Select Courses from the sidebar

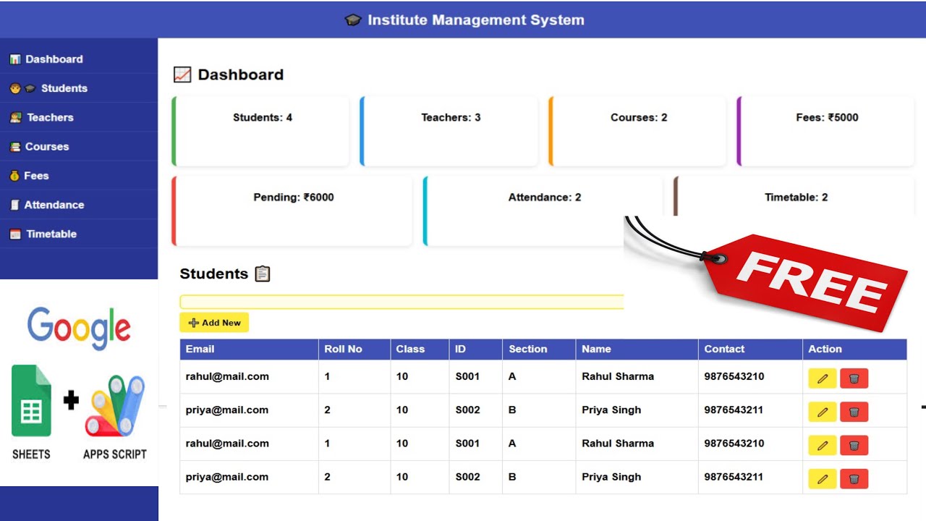tap(79, 146)
